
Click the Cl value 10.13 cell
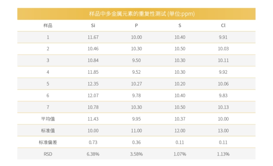tap(223, 107)
